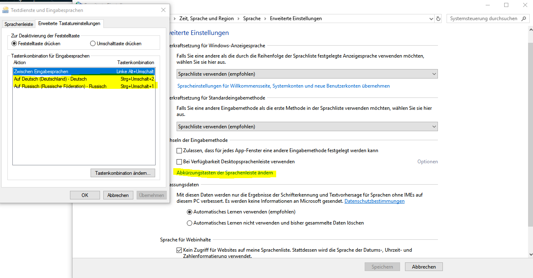Select the Auf Deutsch (Deutschland) - Deutsch row
533x278 pixels.
(x=84, y=79)
